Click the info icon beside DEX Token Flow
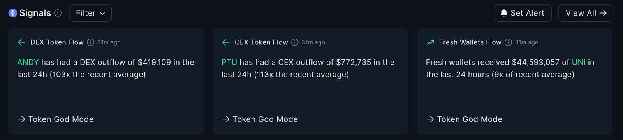The width and height of the screenshot is (623, 140). click(90, 42)
